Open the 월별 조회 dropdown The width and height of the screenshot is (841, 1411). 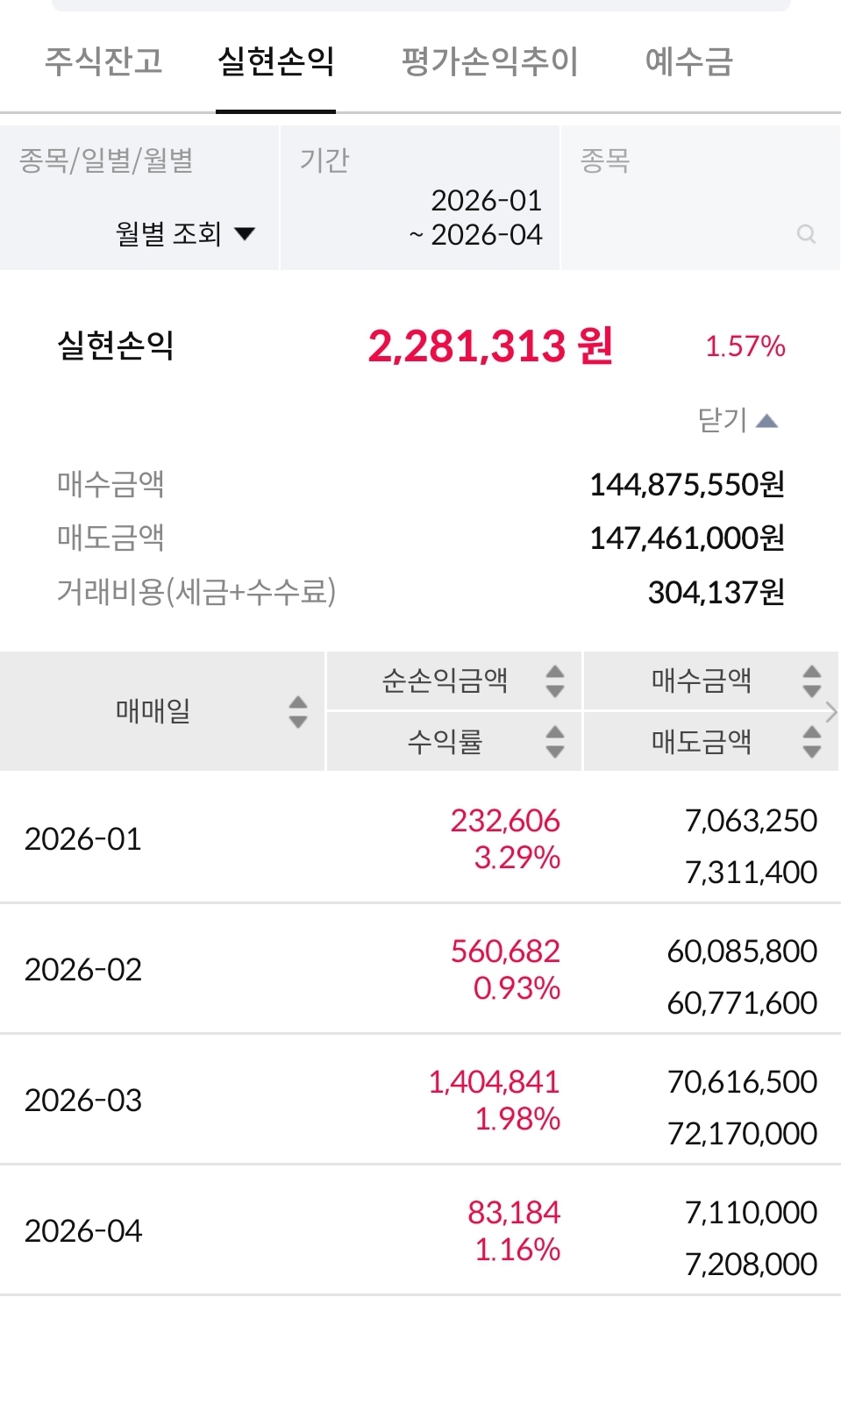pos(185,234)
